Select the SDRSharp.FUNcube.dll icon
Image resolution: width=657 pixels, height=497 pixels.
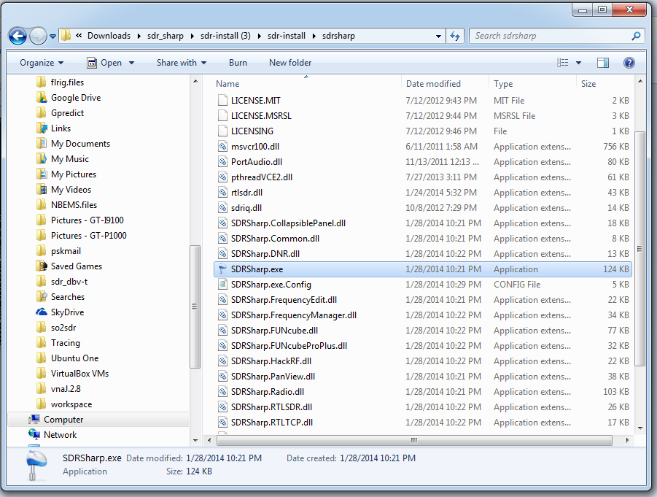223,331
